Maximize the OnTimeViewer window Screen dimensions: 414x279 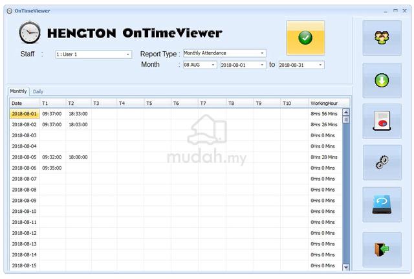point(395,11)
